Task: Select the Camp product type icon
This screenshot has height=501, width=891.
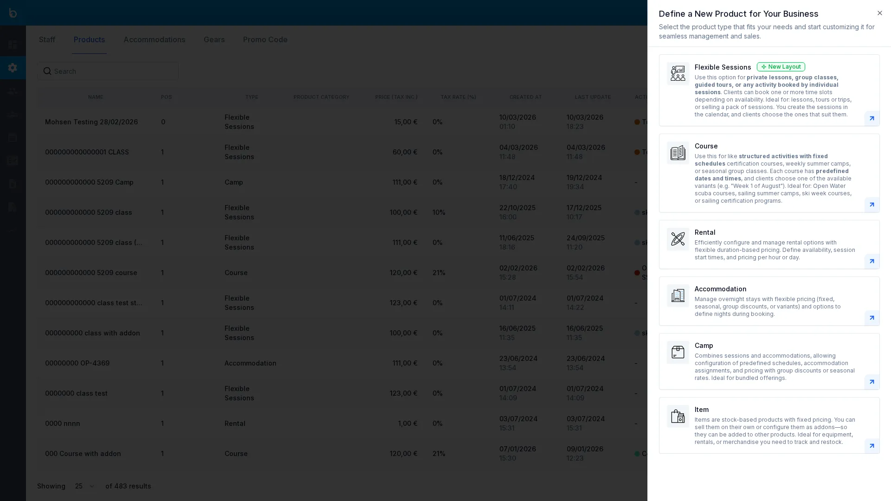Action: tap(678, 353)
